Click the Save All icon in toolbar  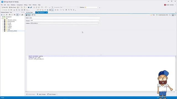(31, 7)
